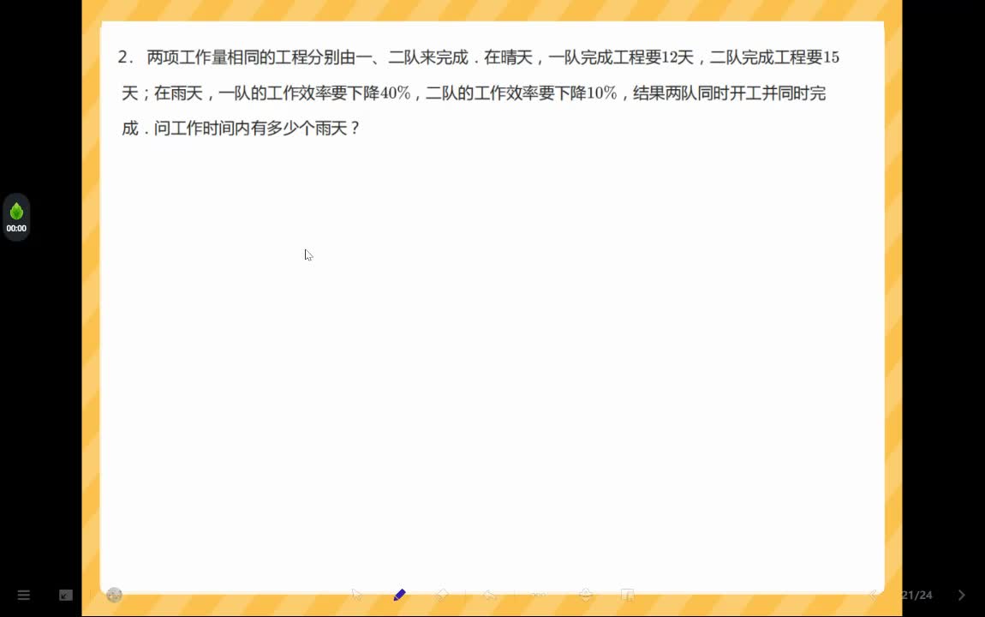
Task: Click the exit fullscreen icon
Action: tap(66, 595)
